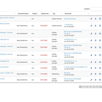Delete the row due 27.06.2020
Viewport: 102px width, 102px height.
[95, 55]
